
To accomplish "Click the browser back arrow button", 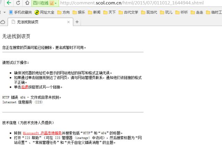I will pos(9,3).
